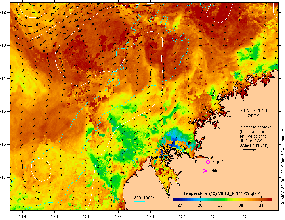Click the 'Altimetric sealevel' legend text

256,127
